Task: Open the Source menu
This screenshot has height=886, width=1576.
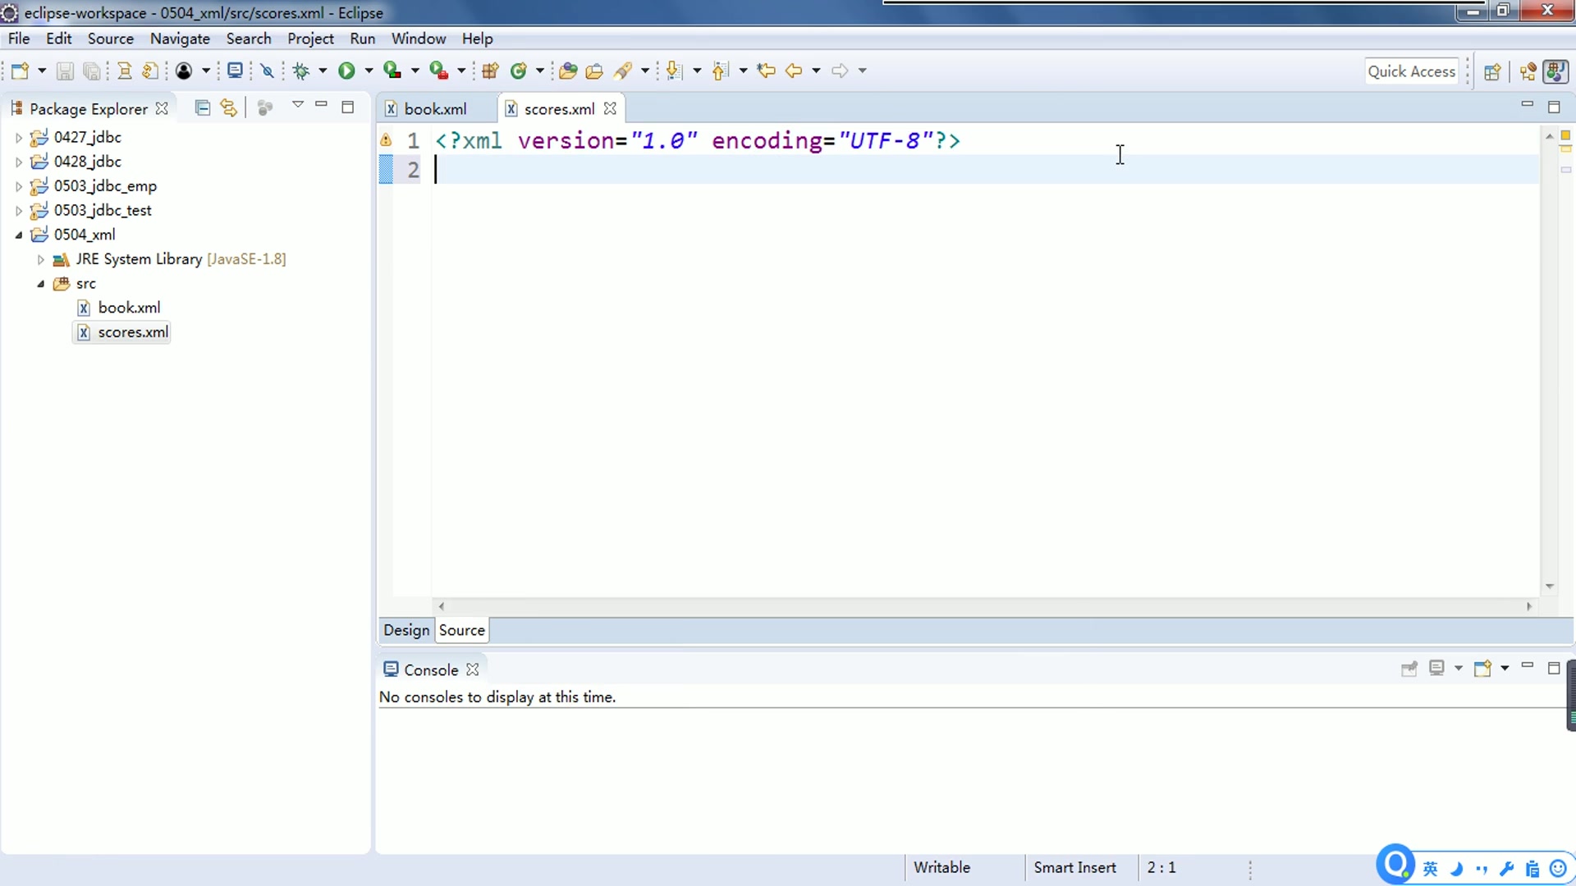Action: [111, 39]
